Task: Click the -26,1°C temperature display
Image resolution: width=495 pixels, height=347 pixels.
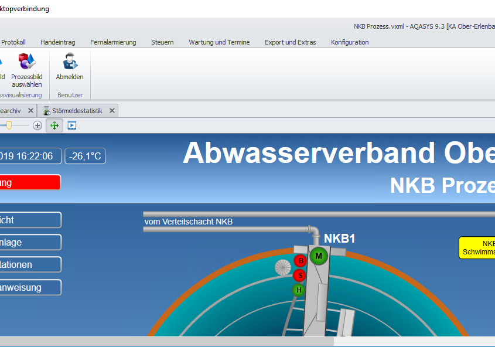Action: [86, 156]
